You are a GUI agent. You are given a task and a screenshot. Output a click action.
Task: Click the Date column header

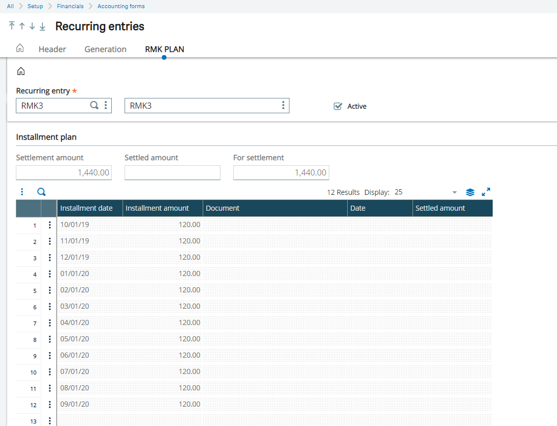coord(380,208)
